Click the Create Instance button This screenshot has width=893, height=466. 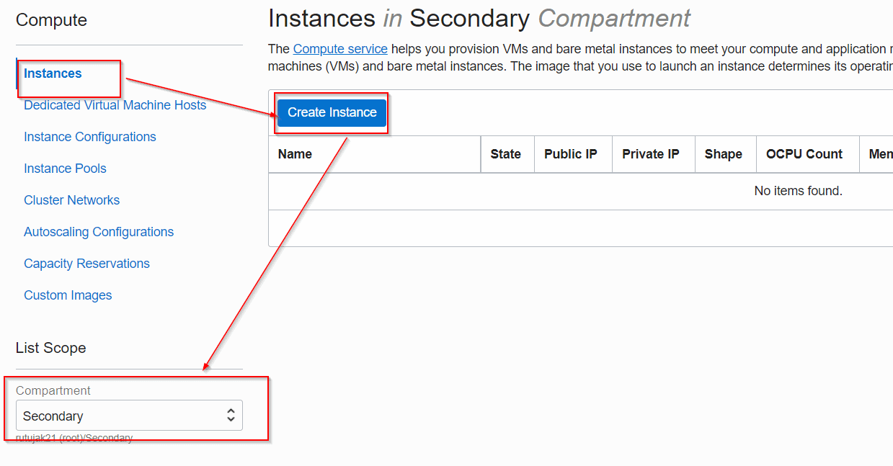pos(332,112)
